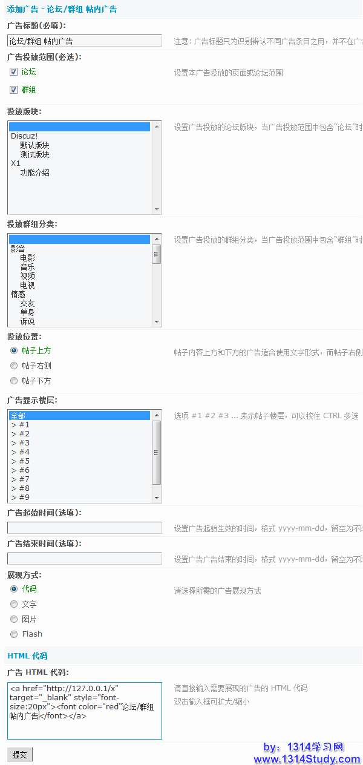Choose Flash as display method
The height and width of the screenshot is (765, 363).
point(14,634)
